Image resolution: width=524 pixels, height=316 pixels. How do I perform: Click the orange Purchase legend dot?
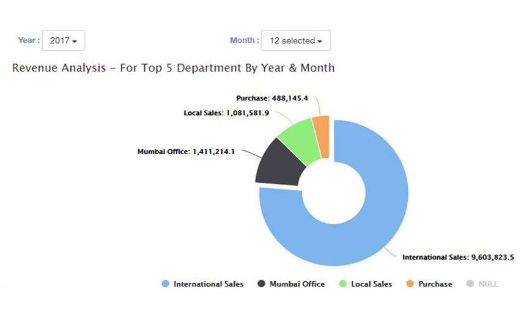tap(410, 284)
